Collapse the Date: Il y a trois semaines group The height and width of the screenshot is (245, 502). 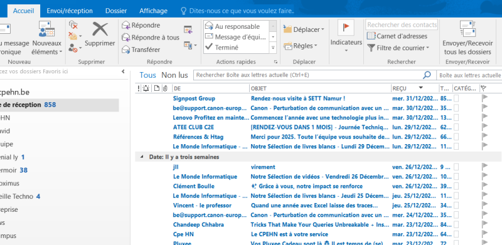click(x=142, y=157)
